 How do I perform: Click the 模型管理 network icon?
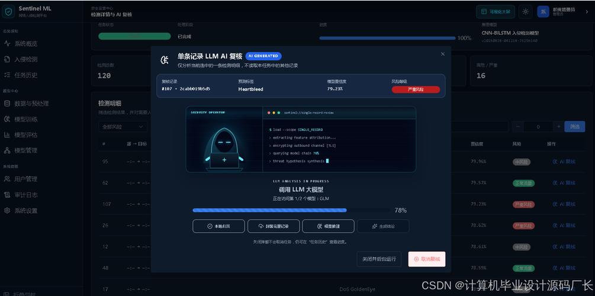[x=7, y=150]
